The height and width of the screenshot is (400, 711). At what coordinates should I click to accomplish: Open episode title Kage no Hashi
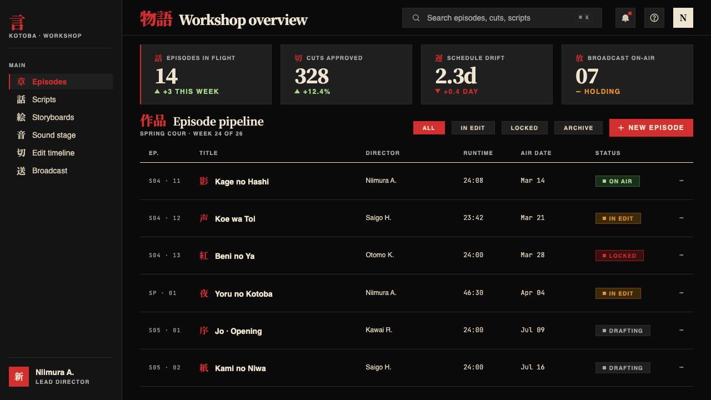(x=242, y=182)
